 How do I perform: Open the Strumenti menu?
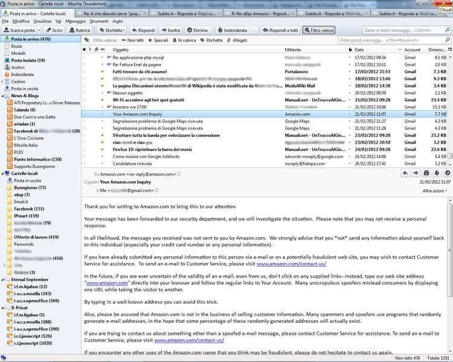[99, 21]
